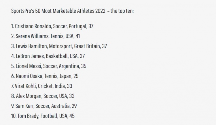Screen dimensions: 216x125
Task: Click the word Basketball in fourth entry
Action: 57,56
